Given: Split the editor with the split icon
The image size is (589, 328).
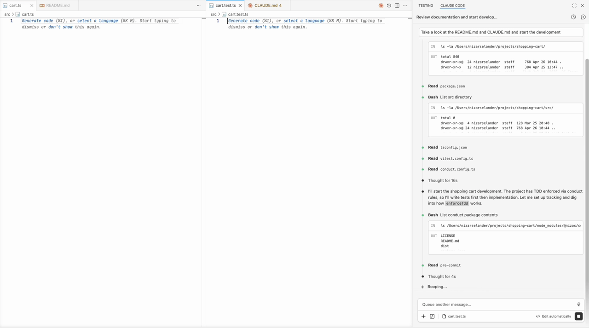Looking at the screenshot, I should (397, 6).
